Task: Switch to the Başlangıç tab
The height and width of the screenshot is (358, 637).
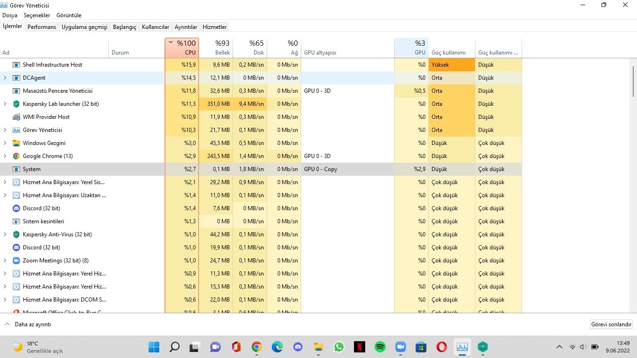Action: 125,27
